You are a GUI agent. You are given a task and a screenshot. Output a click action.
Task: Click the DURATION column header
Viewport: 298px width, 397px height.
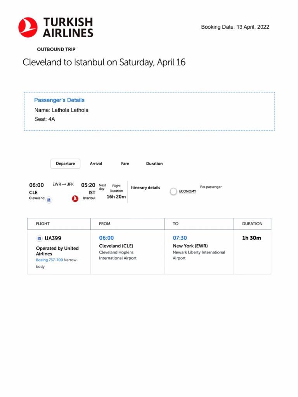(x=252, y=224)
